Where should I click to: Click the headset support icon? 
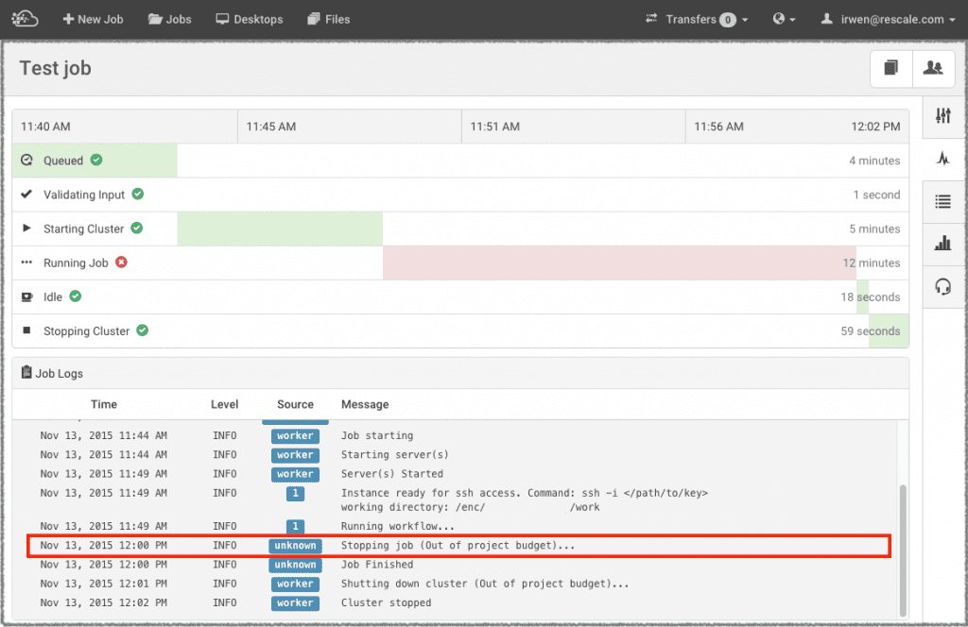(942, 287)
